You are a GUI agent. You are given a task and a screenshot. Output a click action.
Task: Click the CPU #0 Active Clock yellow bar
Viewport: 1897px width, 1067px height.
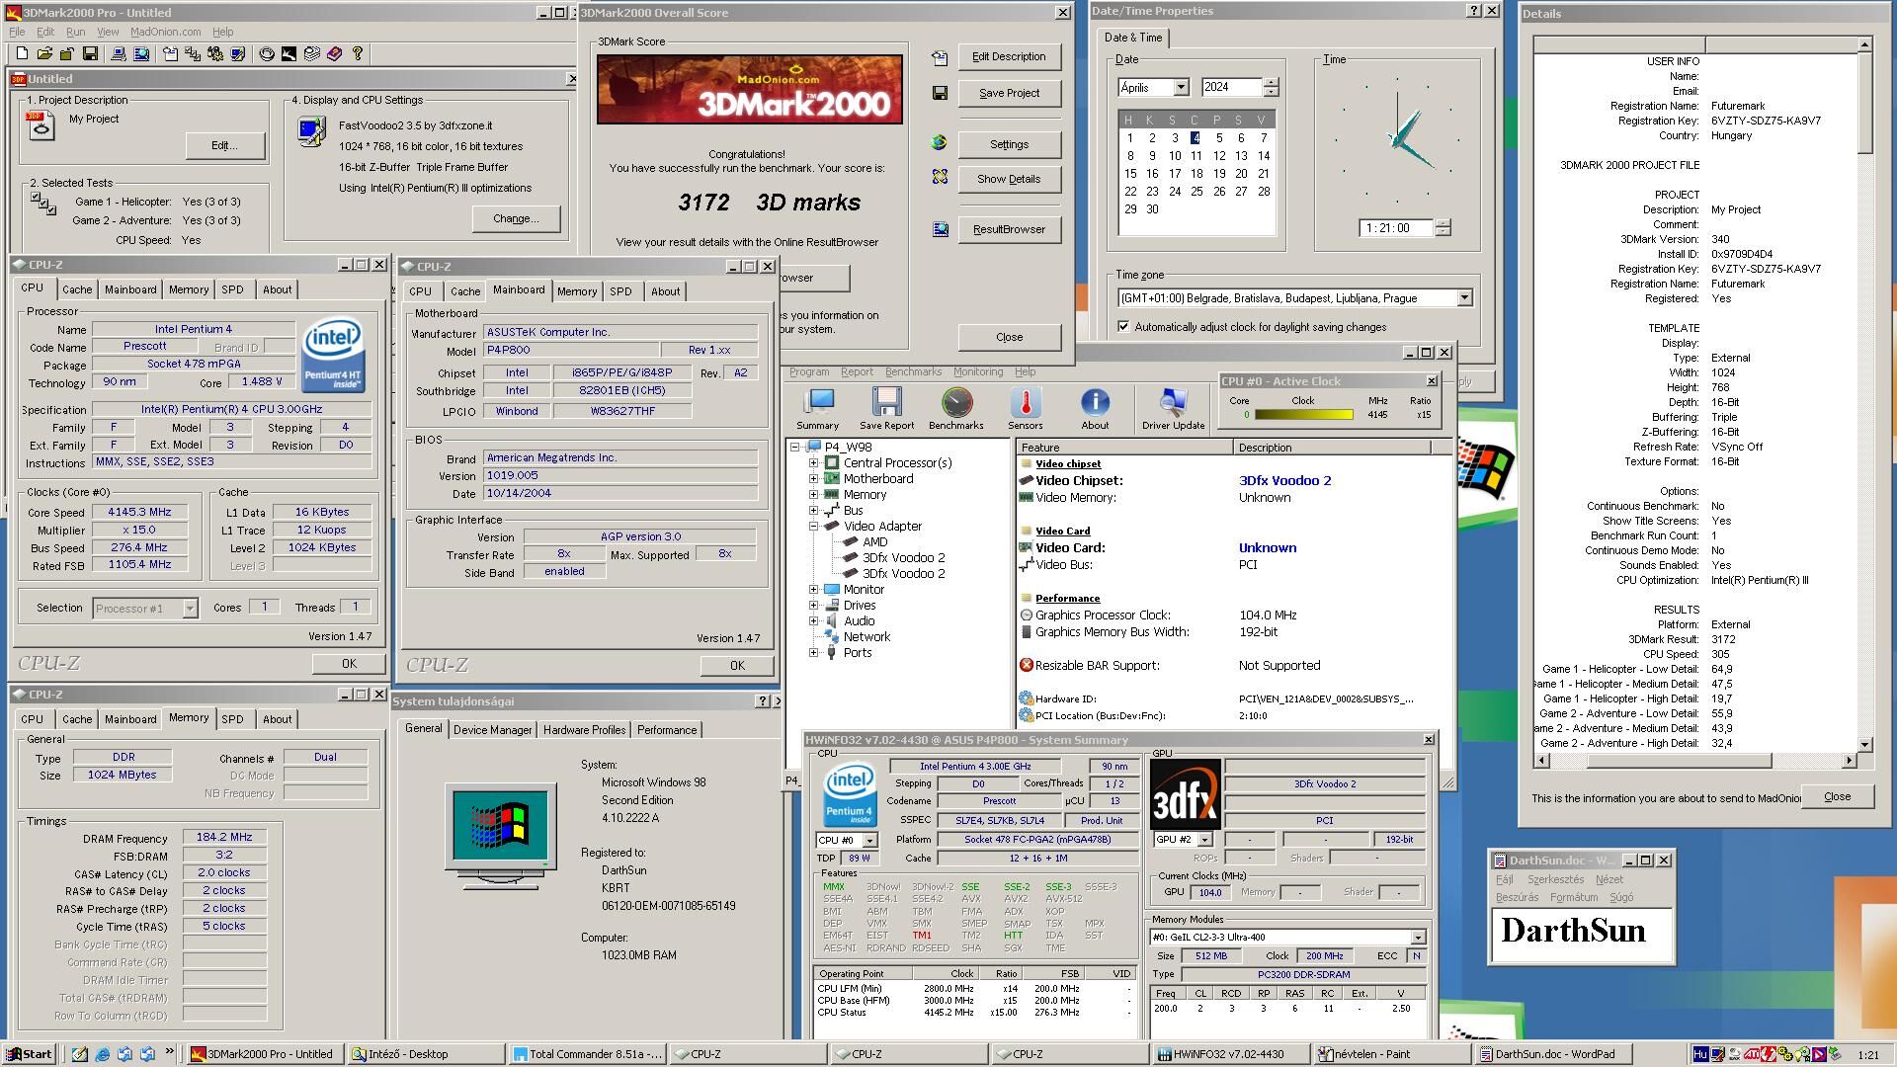click(x=1303, y=415)
